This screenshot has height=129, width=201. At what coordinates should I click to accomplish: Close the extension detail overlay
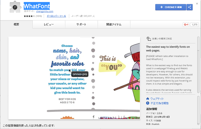point(197,3)
